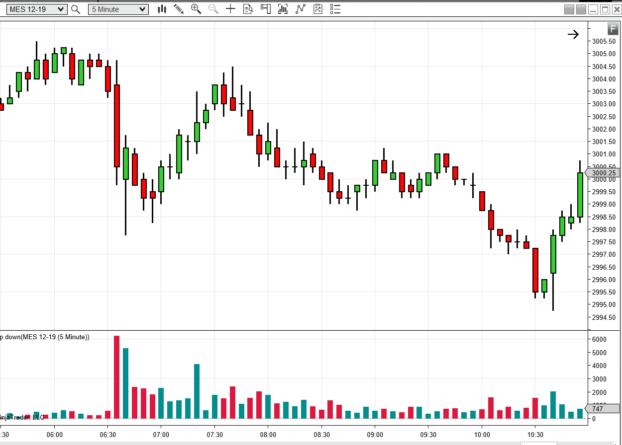622x445 pixels.
Task: Open the strategies line-graph icon
Action: 301,9
